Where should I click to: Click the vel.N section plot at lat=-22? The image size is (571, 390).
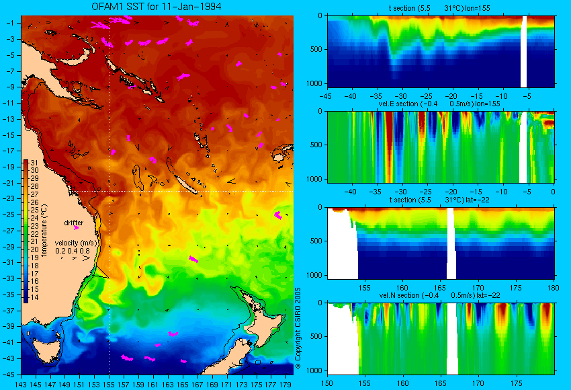tap(441, 339)
